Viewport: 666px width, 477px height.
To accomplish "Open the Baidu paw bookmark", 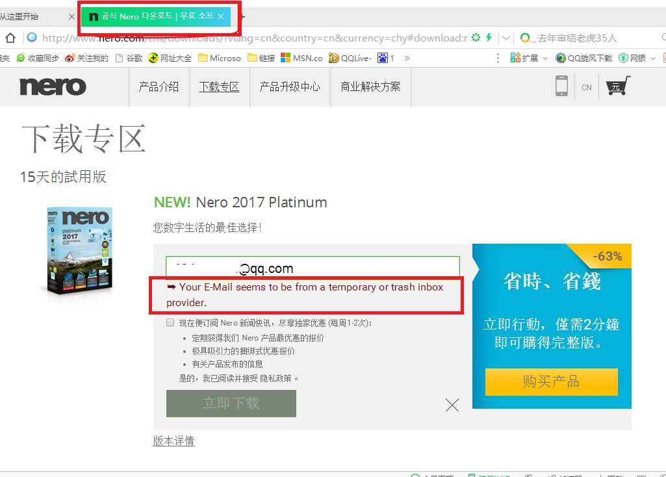I will (x=386, y=58).
